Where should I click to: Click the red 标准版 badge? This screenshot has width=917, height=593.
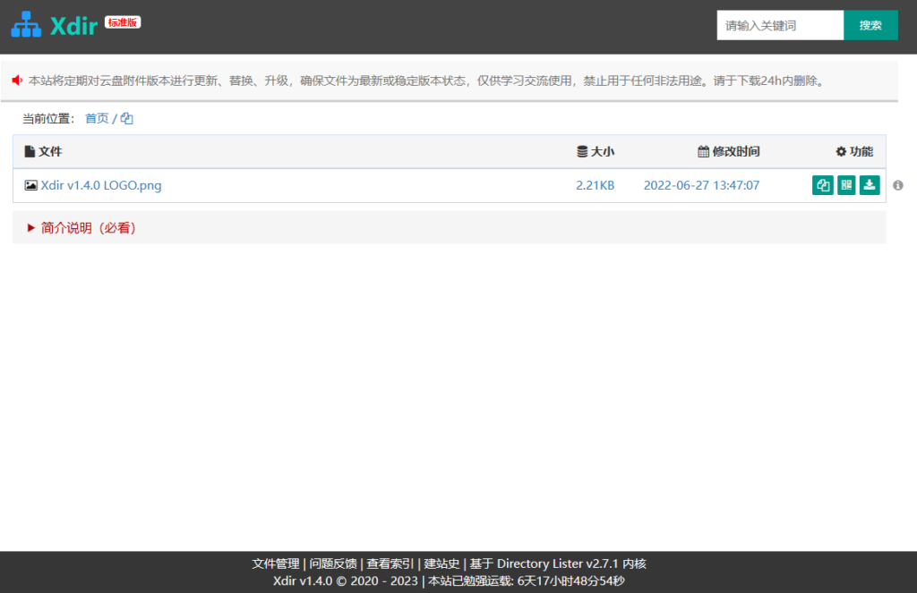click(123, 22)
